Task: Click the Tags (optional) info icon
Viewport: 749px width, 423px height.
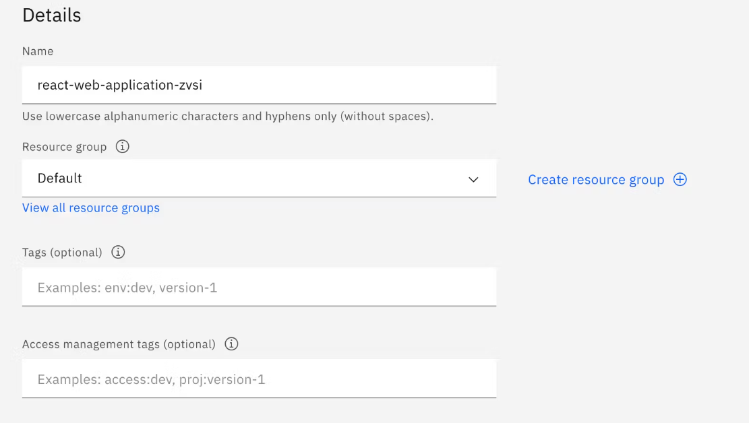Action: pyautogui.click(x=118, y=252)
